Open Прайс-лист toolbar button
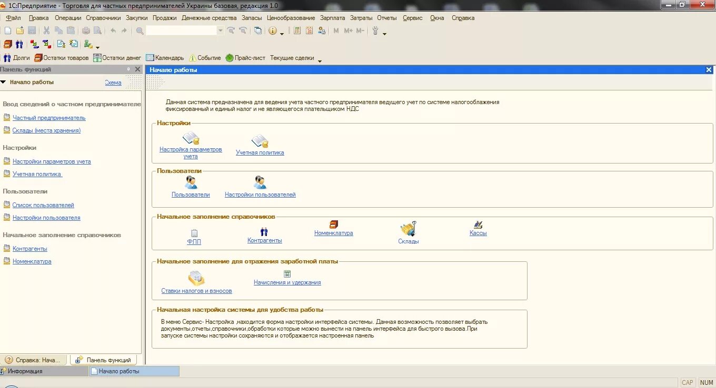Screen dimensions: 716x388 click(245, 58)
